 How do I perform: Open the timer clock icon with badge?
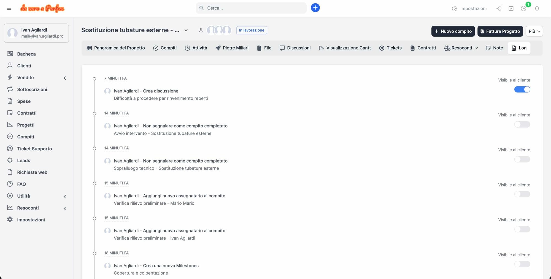pyautogui.click(x=523, y=9)
